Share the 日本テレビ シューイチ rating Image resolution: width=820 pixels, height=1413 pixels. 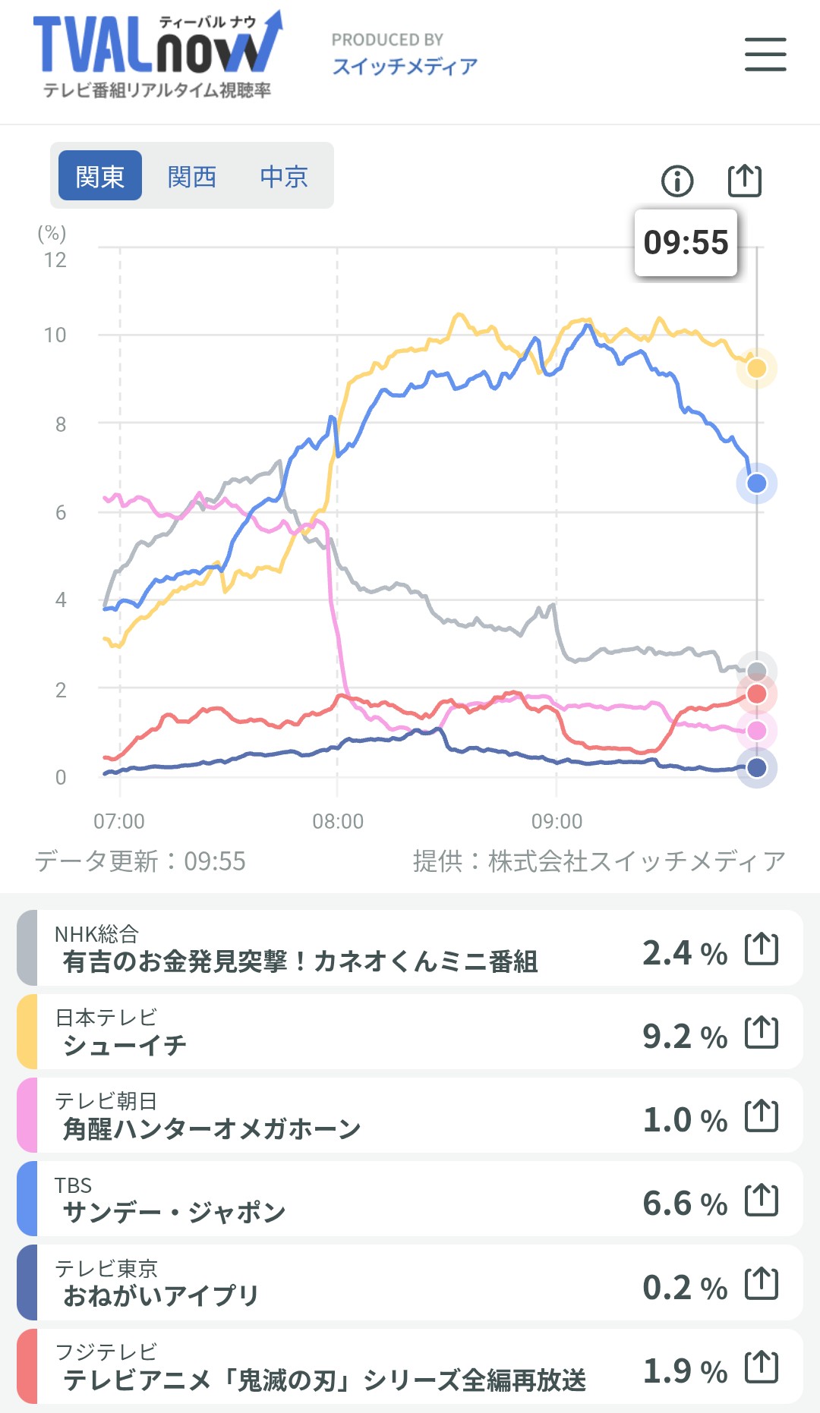tap(762, 1033)
